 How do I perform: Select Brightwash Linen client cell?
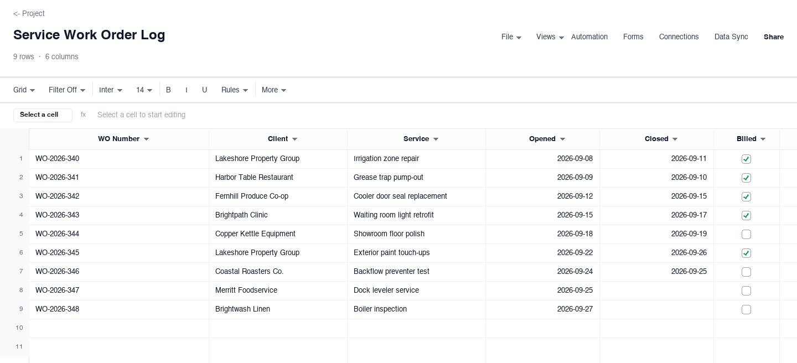click(278, 309)
